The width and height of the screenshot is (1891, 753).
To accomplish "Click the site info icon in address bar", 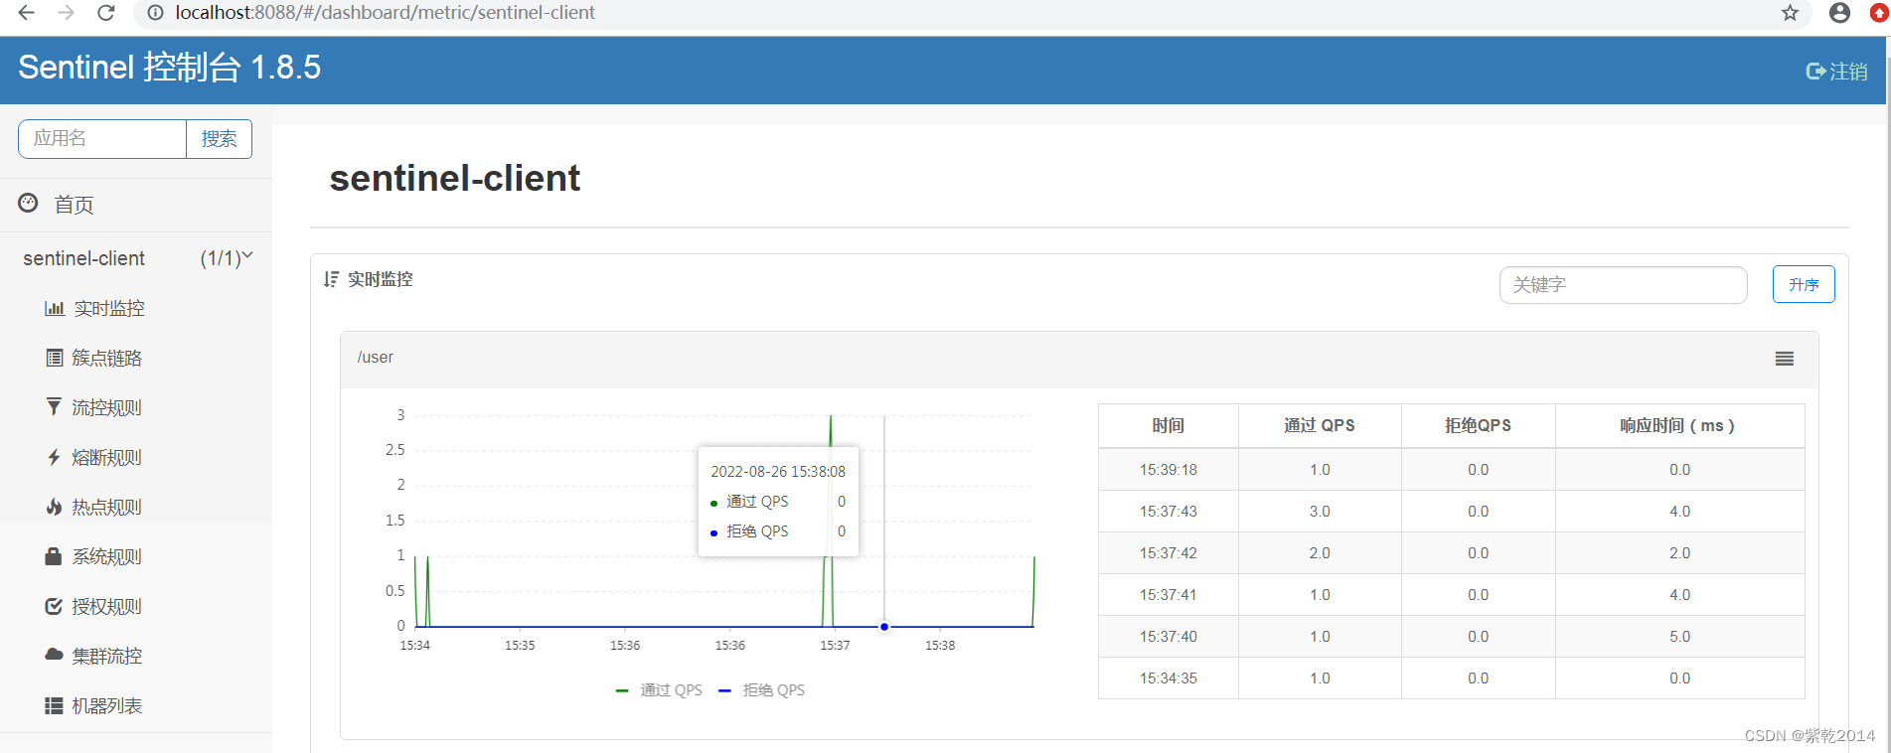I will [x=155, y=13].
